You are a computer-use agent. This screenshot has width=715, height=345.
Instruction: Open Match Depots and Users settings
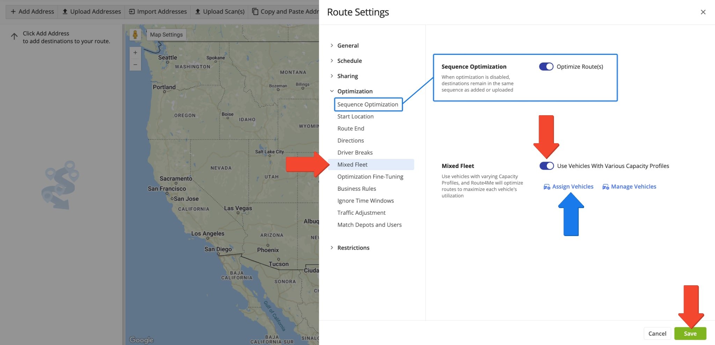click(x=369, y=225)
